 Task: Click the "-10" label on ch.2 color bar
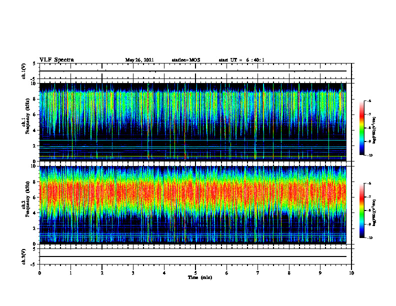[x=370, y=238]
